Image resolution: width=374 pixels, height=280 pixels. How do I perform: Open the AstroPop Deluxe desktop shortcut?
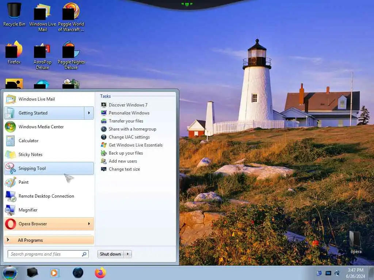point(42,56)
